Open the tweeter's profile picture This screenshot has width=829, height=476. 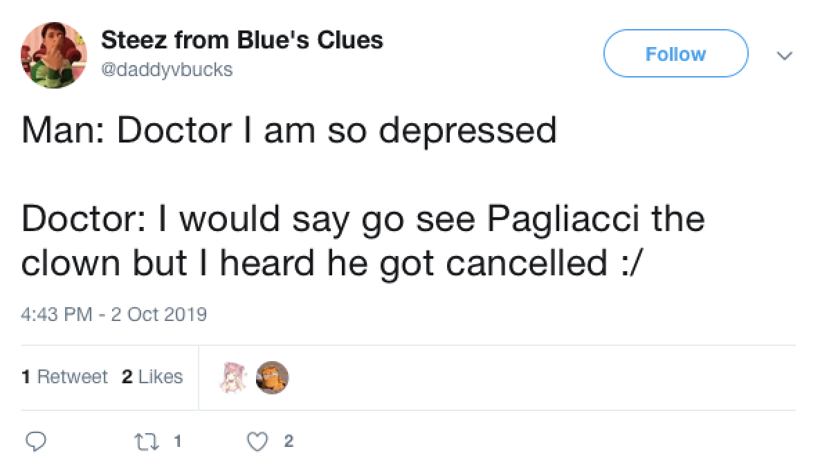point(54,53)
